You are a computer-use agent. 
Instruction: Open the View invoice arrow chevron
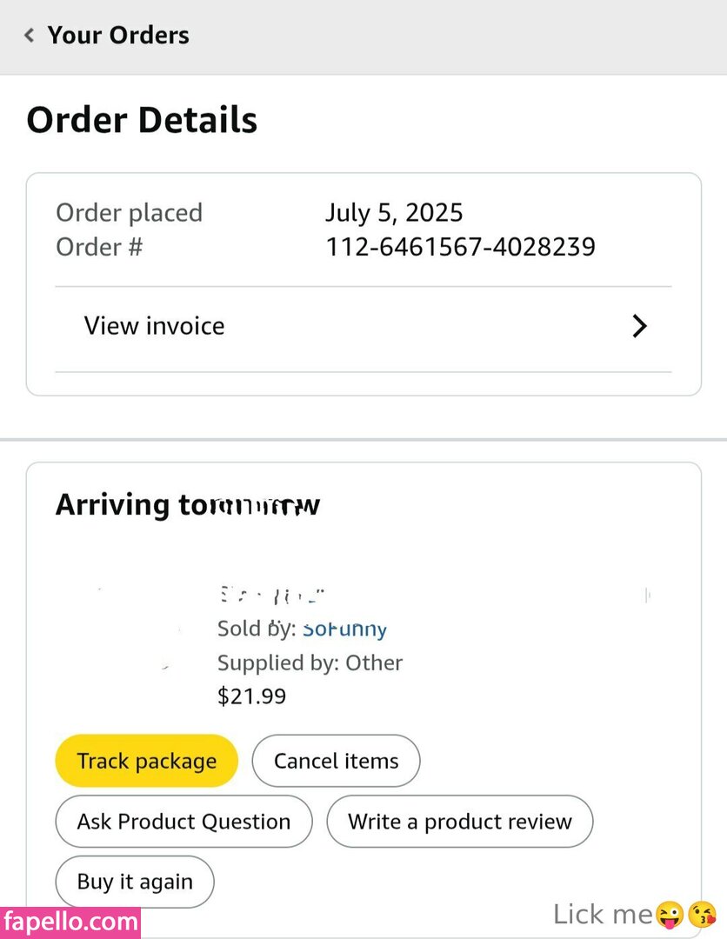pos(639,326)
